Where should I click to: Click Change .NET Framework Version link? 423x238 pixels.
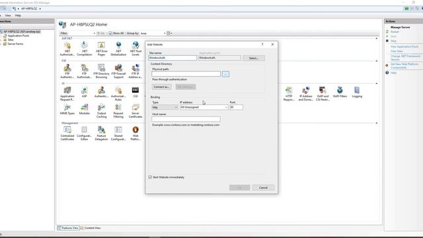[405, 58]
